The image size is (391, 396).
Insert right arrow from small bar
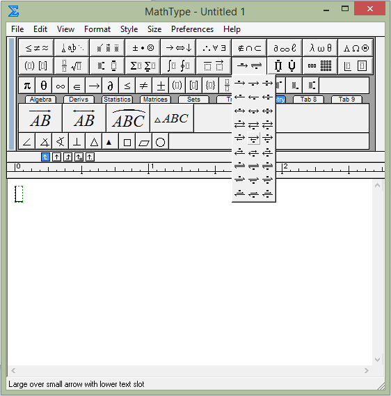[94, 86]
